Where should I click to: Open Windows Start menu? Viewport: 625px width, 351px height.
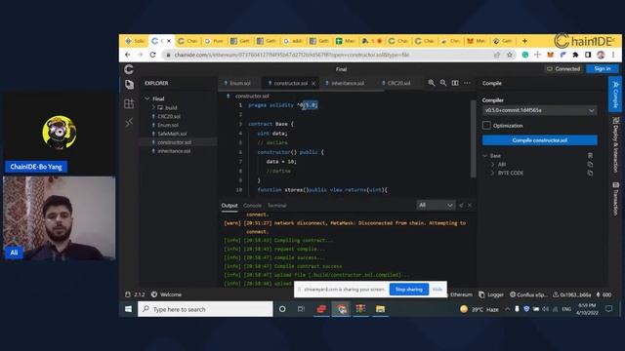coord(128,309)
